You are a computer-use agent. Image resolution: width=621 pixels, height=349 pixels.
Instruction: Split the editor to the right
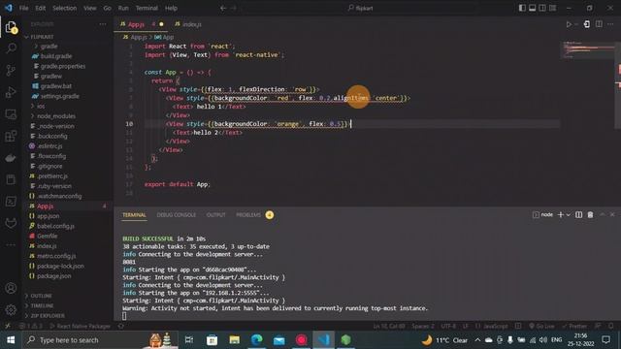point(599,24)
